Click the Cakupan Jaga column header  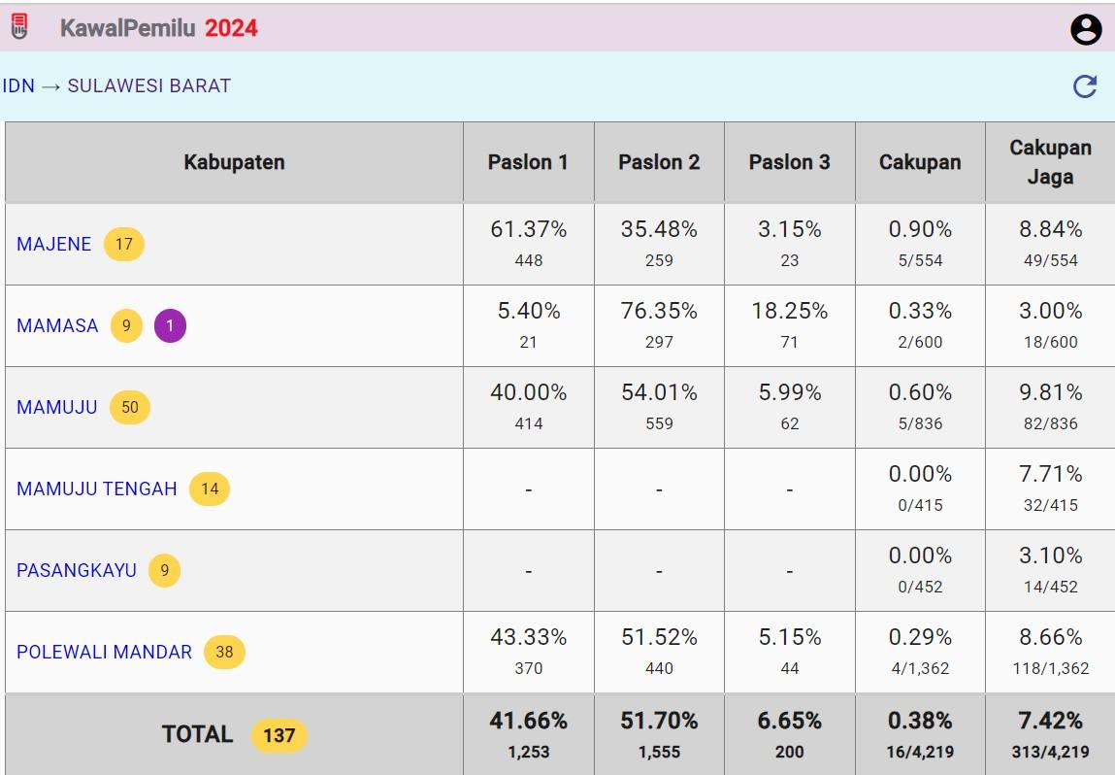point(1050,162)
